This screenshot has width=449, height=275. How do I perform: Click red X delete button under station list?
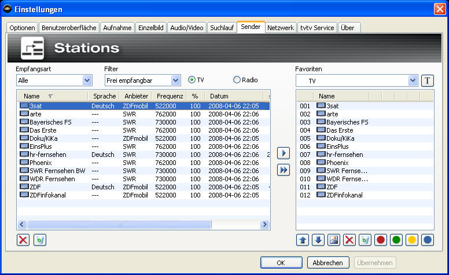(23, 240)
